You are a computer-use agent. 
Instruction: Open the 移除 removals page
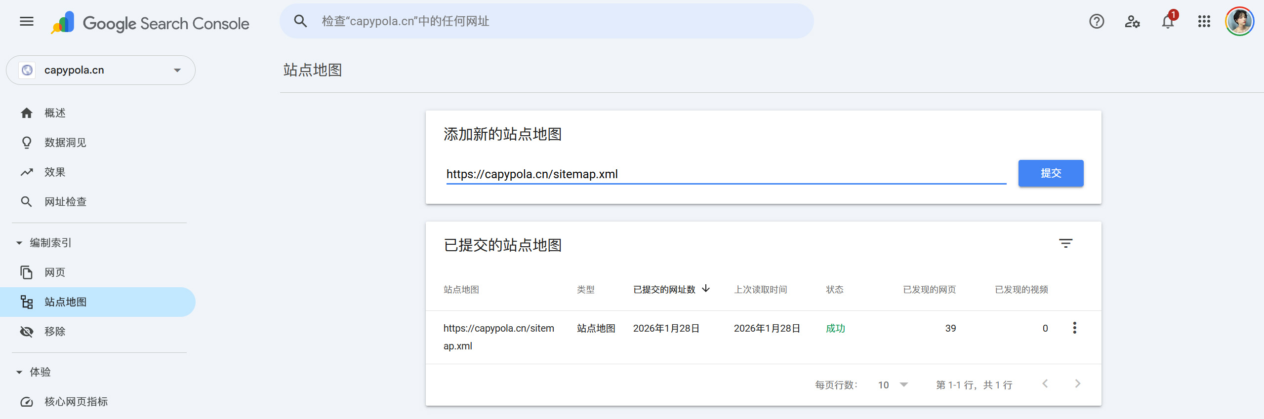pos(55,332)
